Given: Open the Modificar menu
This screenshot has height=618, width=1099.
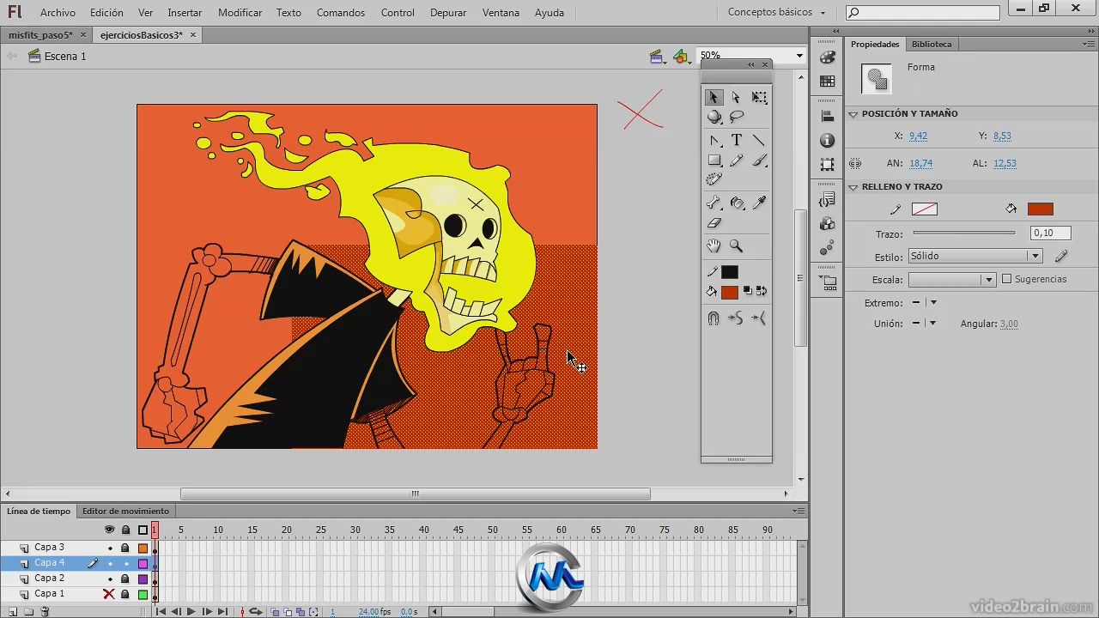Looking at the screenshot, I should coord(240,13).
